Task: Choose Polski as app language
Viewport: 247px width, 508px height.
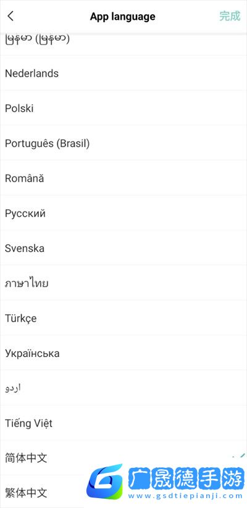Action: (x=124, y=108)
